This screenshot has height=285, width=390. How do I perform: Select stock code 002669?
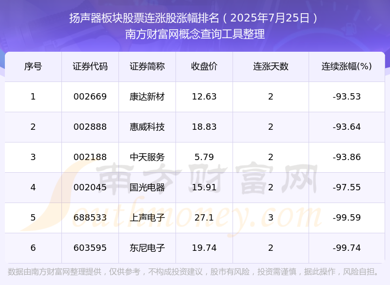(90, 97)
